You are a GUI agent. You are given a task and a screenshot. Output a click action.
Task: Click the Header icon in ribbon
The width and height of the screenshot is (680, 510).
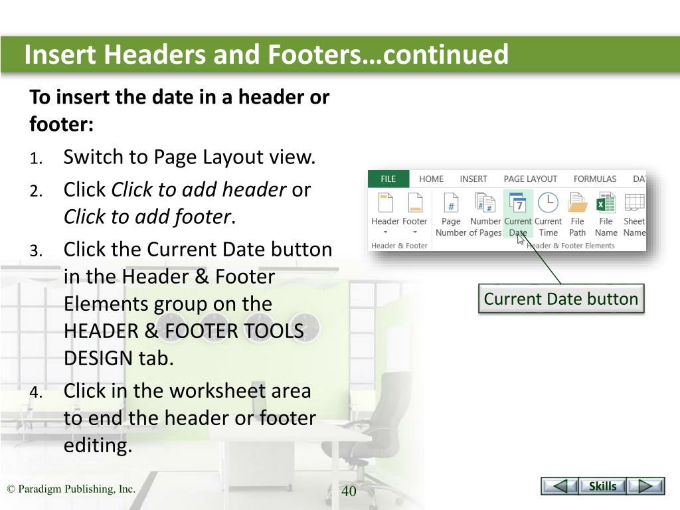385,203
